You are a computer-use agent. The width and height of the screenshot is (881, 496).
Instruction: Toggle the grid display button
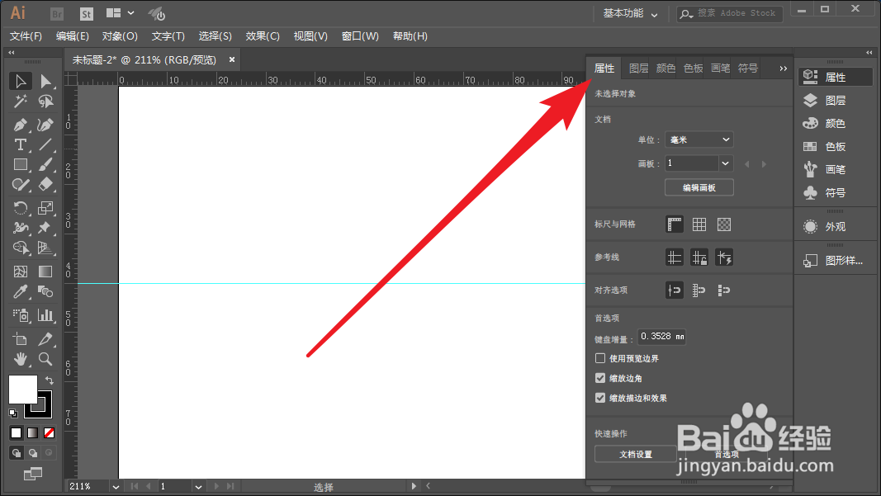pyautogui.click(x=699, y=224)
